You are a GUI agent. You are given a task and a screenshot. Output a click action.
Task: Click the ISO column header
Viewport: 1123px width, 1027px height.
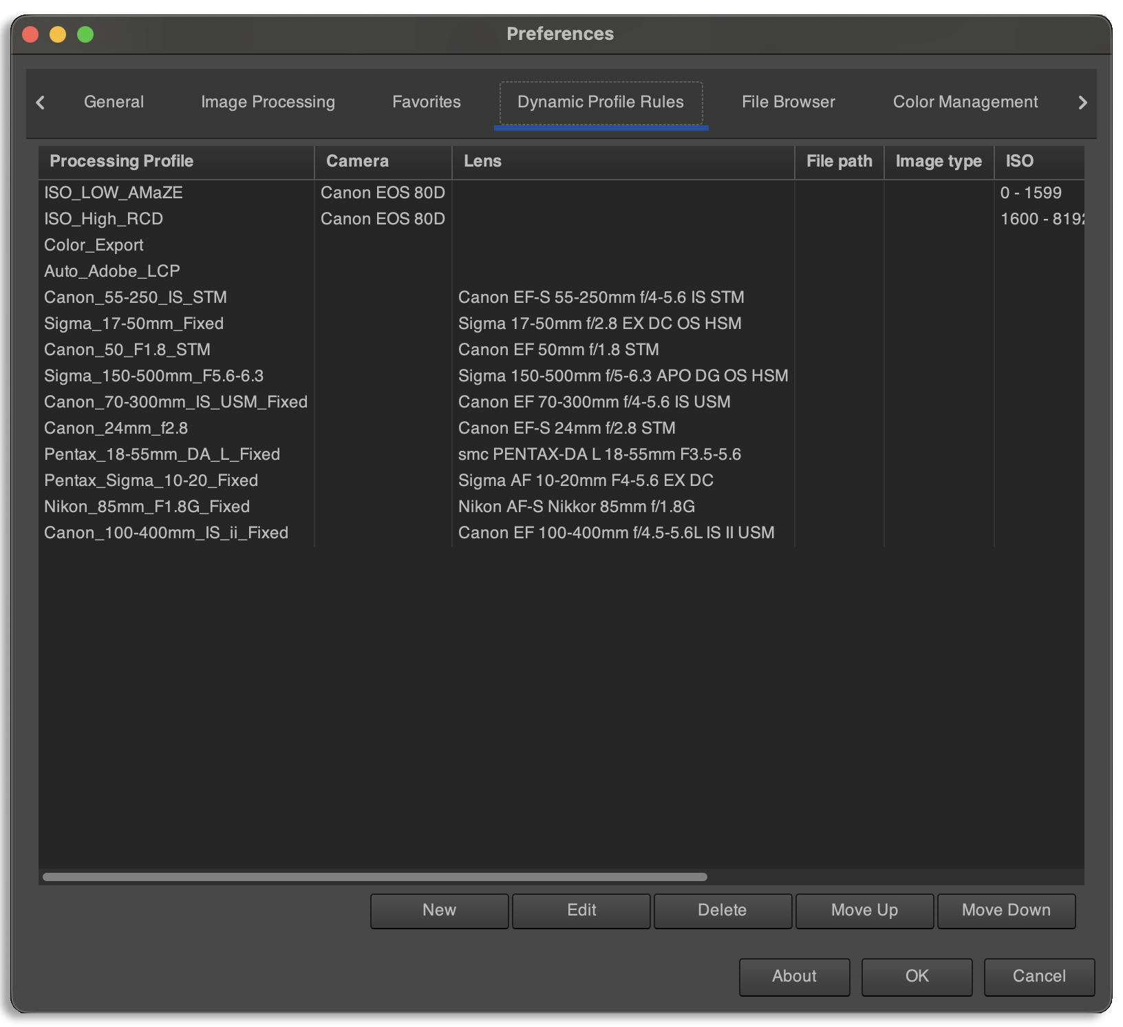[x=1040, y=161]
